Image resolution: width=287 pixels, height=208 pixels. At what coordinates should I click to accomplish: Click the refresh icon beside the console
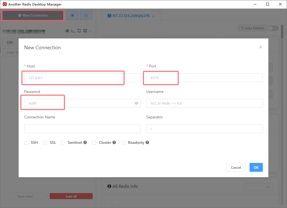coord(79,31)
